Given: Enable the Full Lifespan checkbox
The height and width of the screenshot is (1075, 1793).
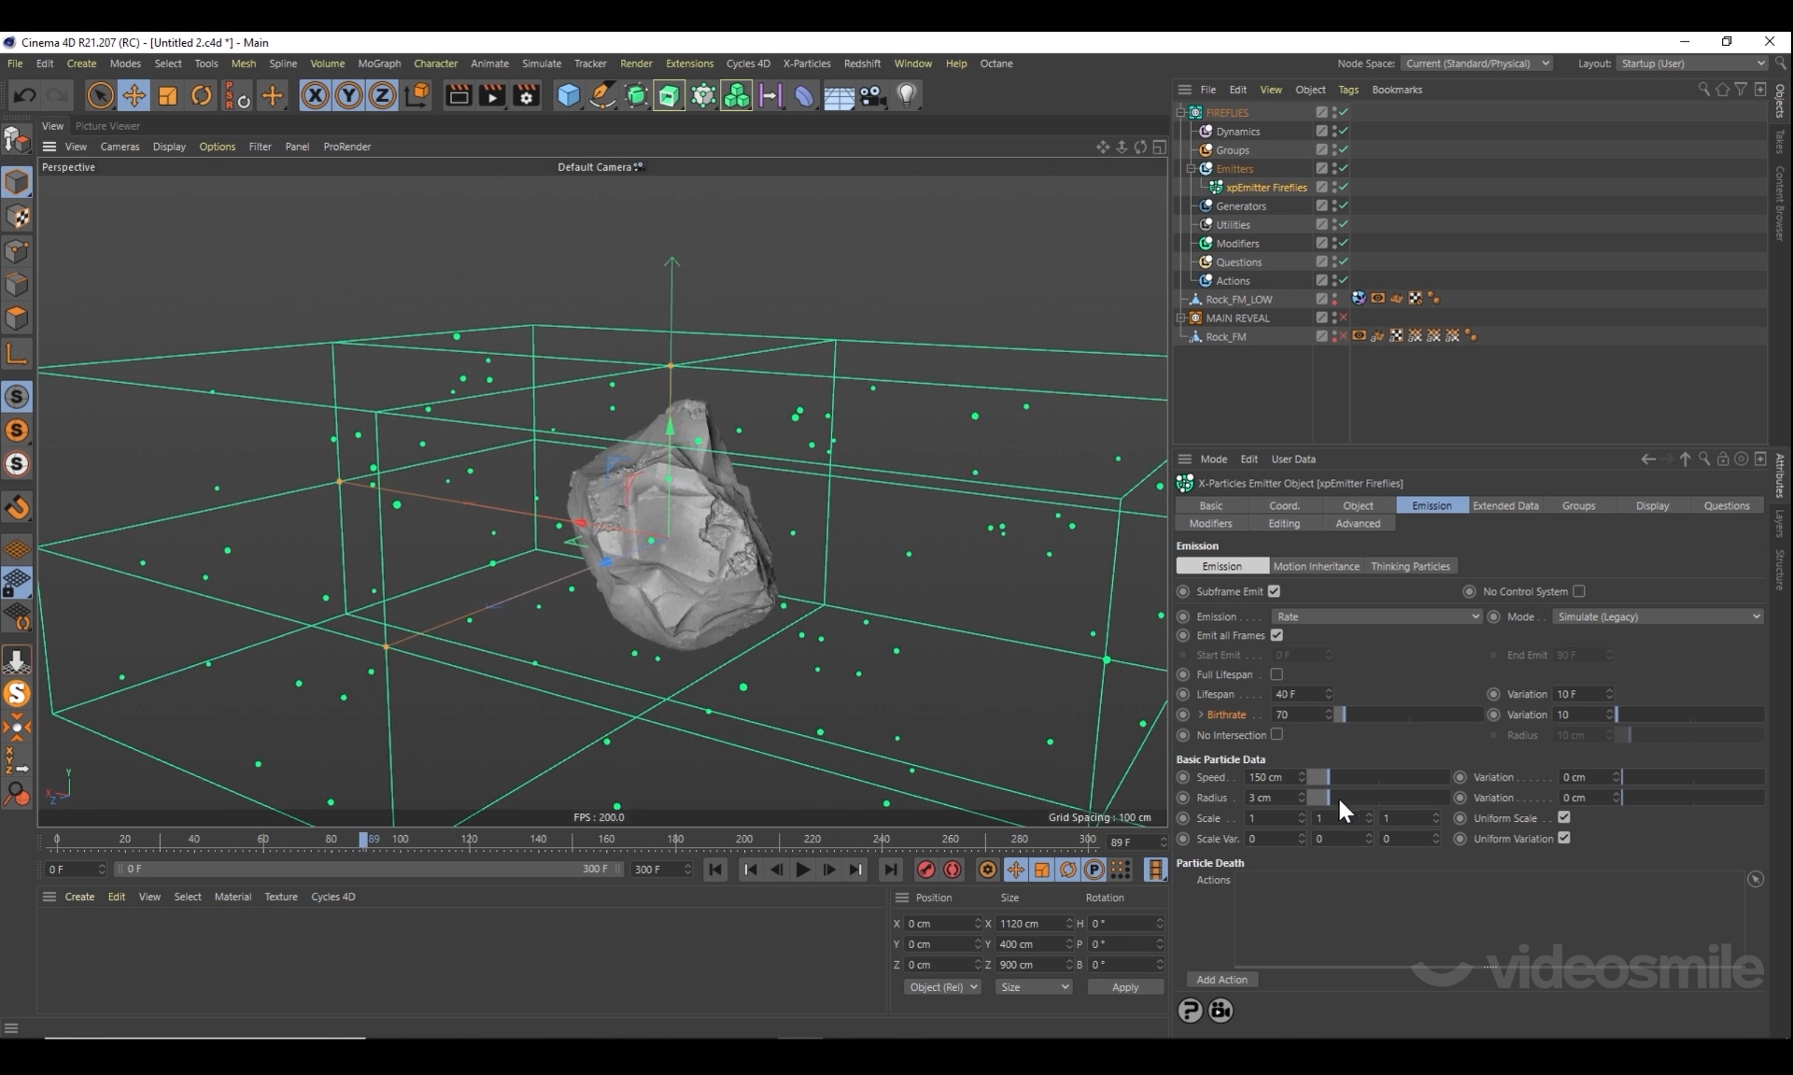Looking at the screenshot, I should pos(1277,674).
